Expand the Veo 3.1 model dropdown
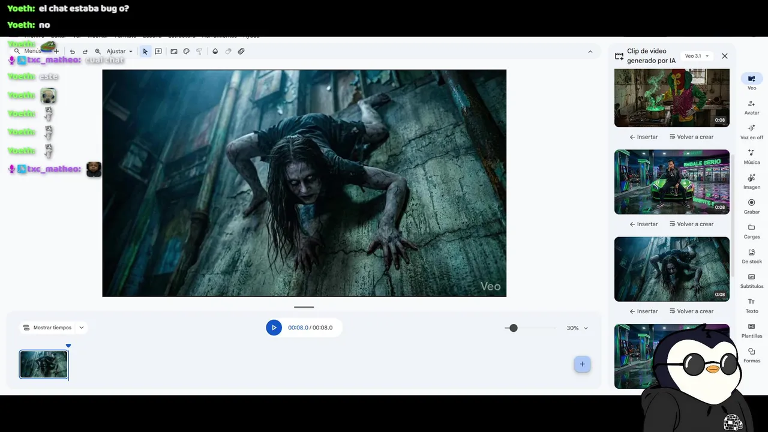The image size is (768, 432). coord(697,56)
